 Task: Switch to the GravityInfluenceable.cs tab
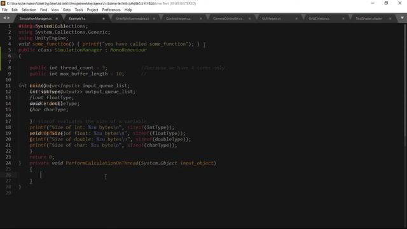point(132,18)
